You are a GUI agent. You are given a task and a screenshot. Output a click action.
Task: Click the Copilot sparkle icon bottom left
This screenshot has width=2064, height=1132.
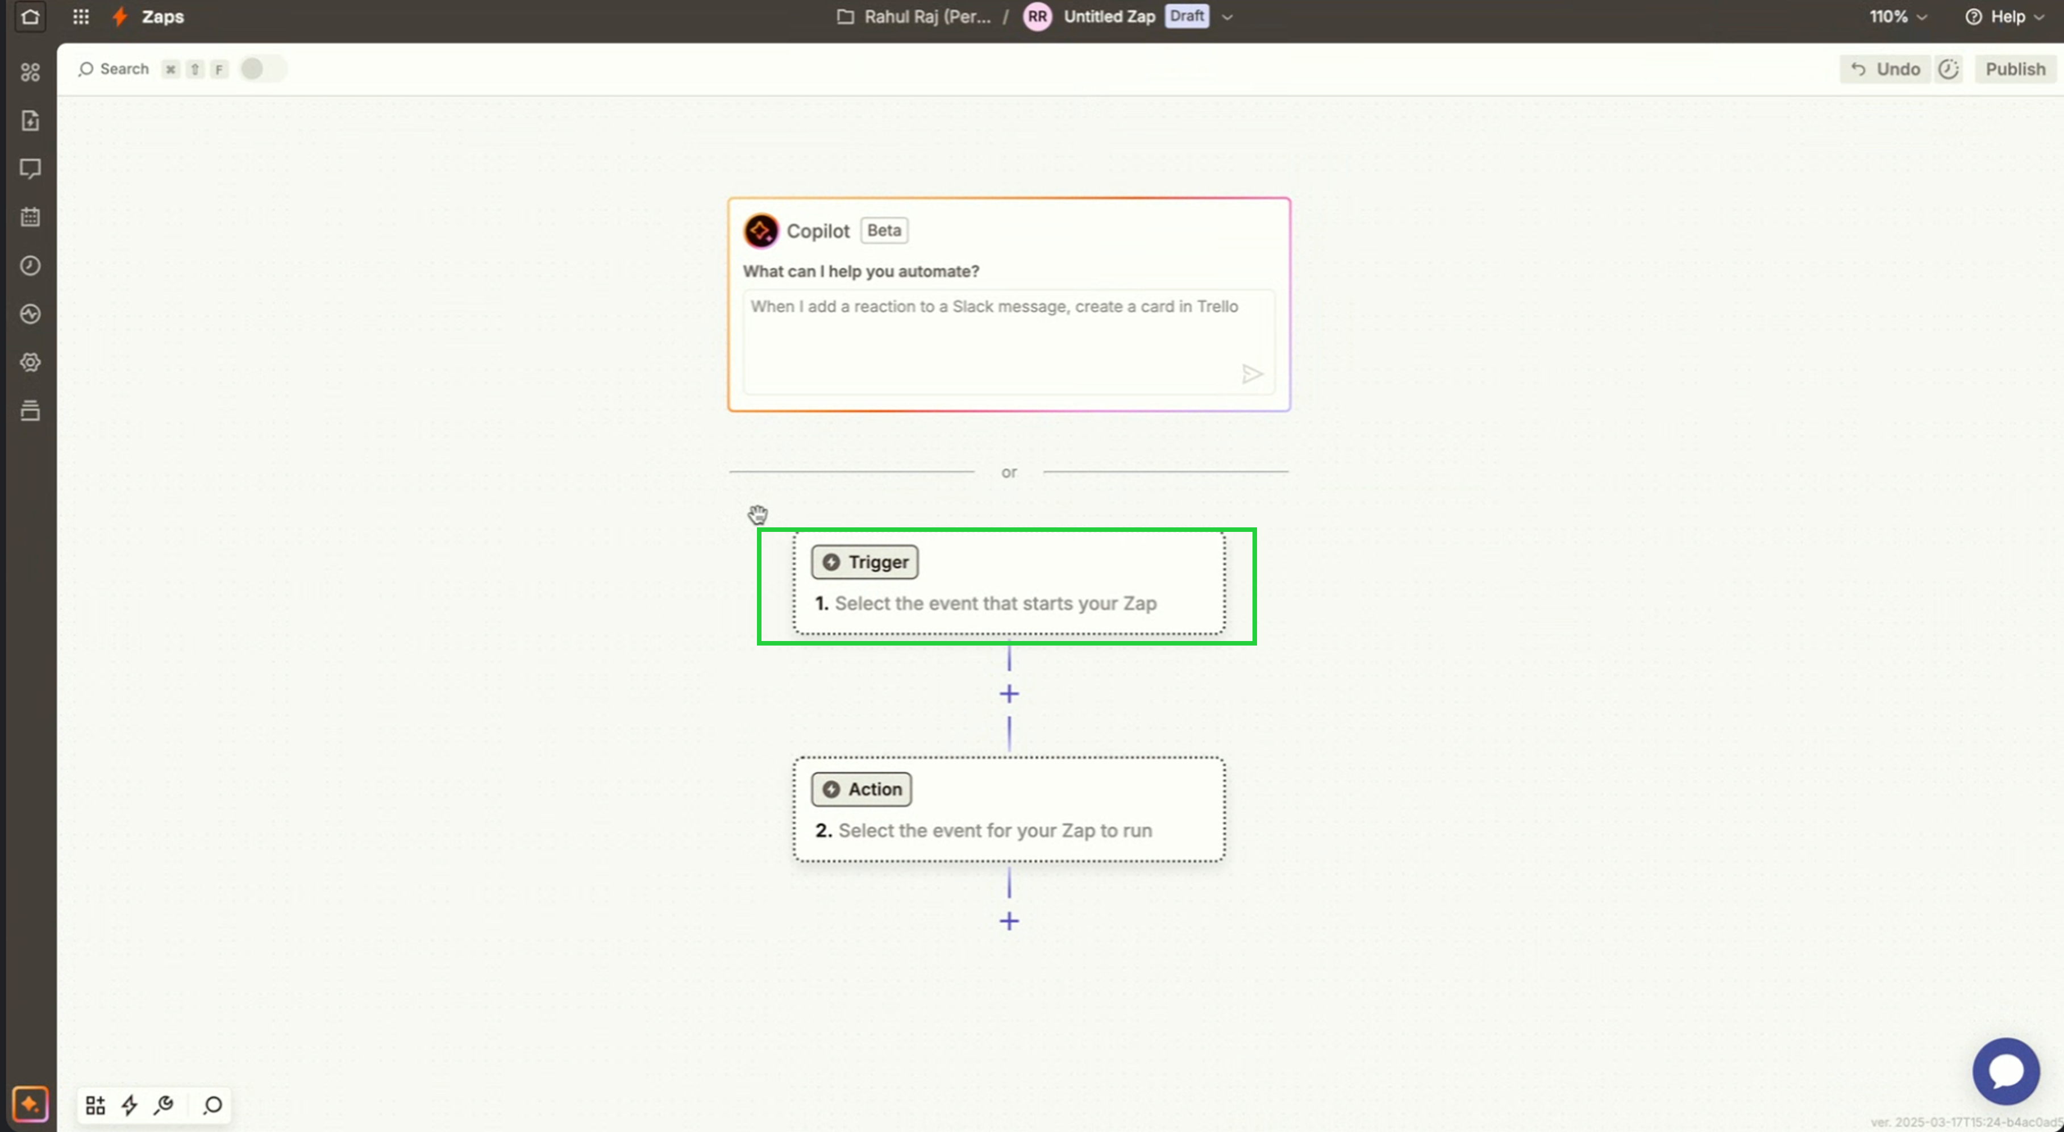(x=31, y=1105)
